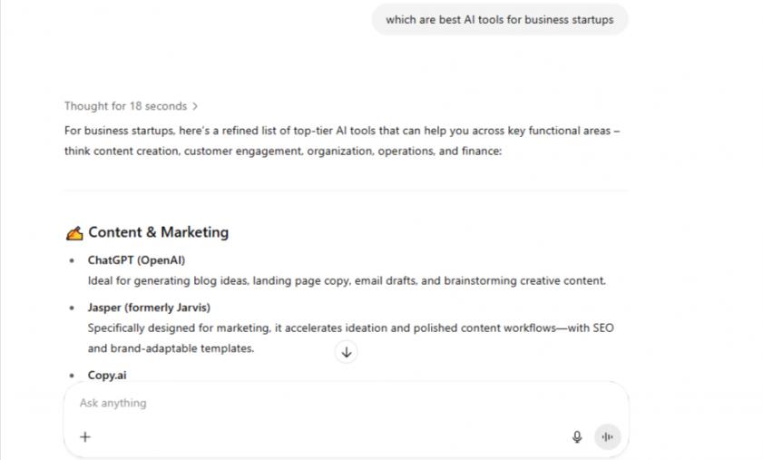Click the Jasper description mentioning SEO

(350, 328)
